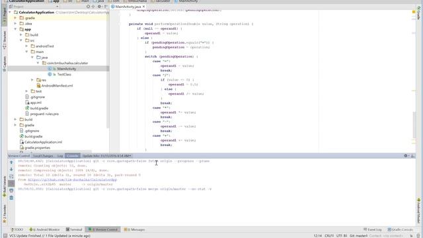Collapse the main folder
423x238 pixels.
tap(26, 52)
